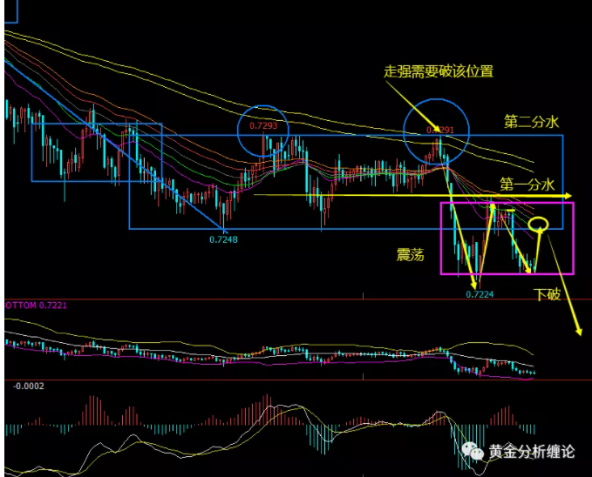Click the 0.7248 low price label

pyautogui.click(x=224, y=238)
